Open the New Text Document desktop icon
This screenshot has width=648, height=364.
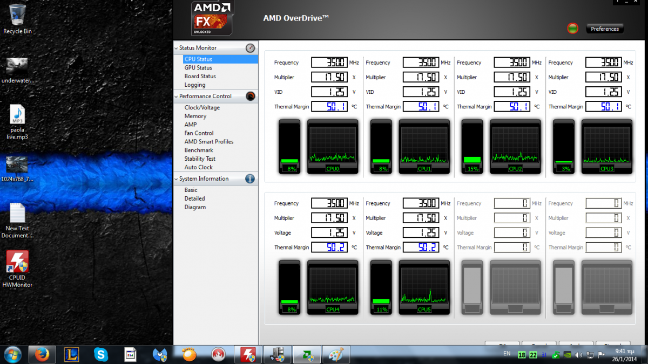(x=17, y=221)
